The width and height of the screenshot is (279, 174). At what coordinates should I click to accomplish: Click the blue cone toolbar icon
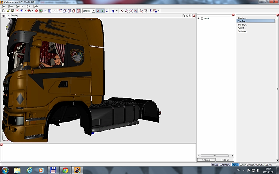tap(113, 11)
